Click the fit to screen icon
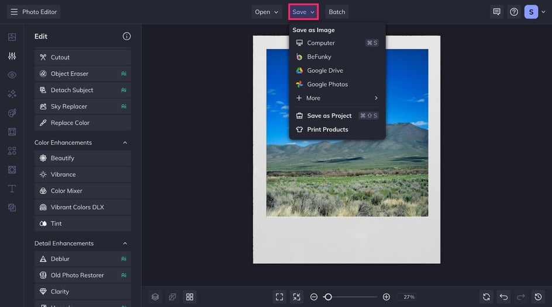 pyautogui.click(x=280, y=297)
